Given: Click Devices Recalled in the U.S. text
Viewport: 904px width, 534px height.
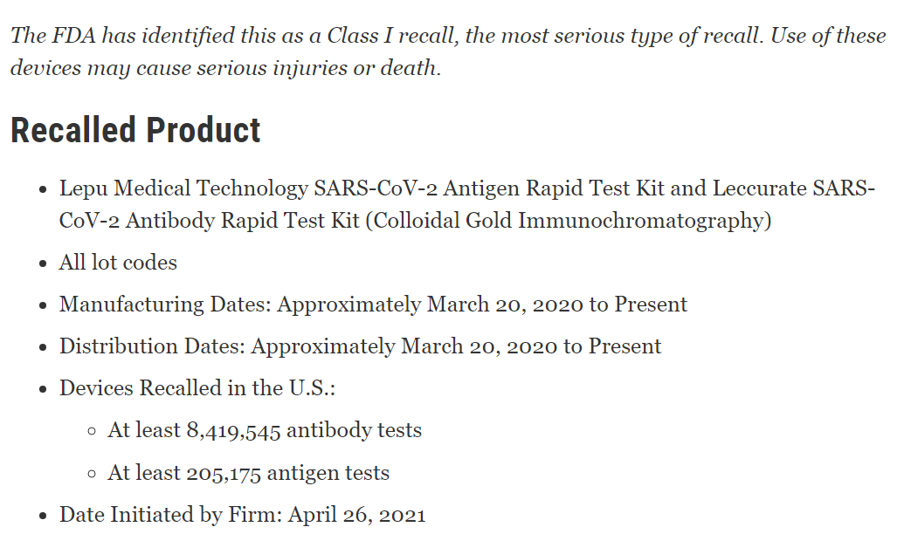Looking at the screenshot, I should 197,388.
